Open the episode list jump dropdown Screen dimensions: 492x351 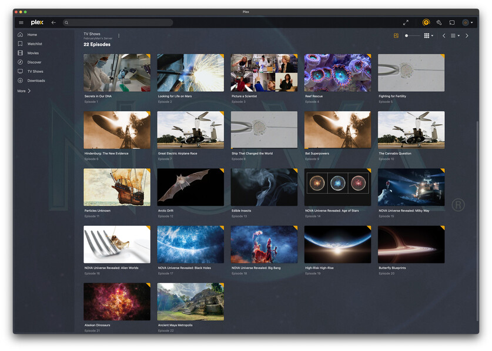point(455,36)
